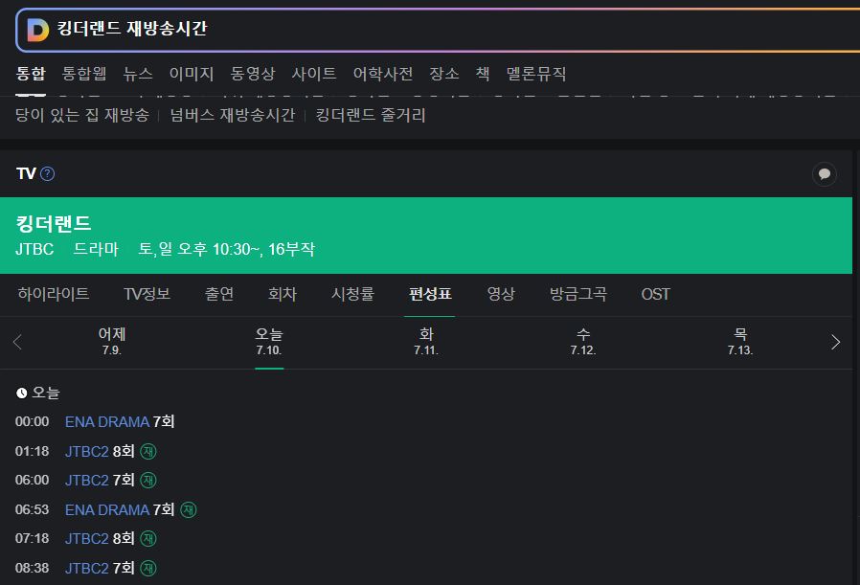The height and width of the screenshot is (585, 860).
Task: Click related search 킹더랜드 줄거리
Action: 371,115
